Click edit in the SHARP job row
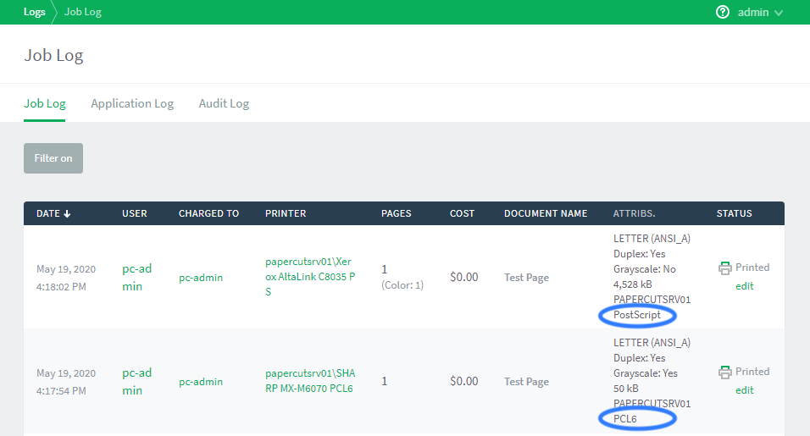Image resolution: width=810 pixels, height=436 pixels. click(x=745, y=390)
